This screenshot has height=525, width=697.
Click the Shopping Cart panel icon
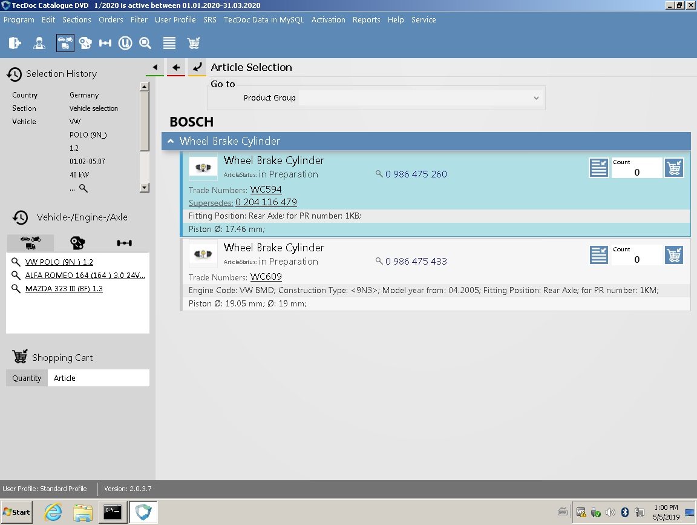(19, 357)
